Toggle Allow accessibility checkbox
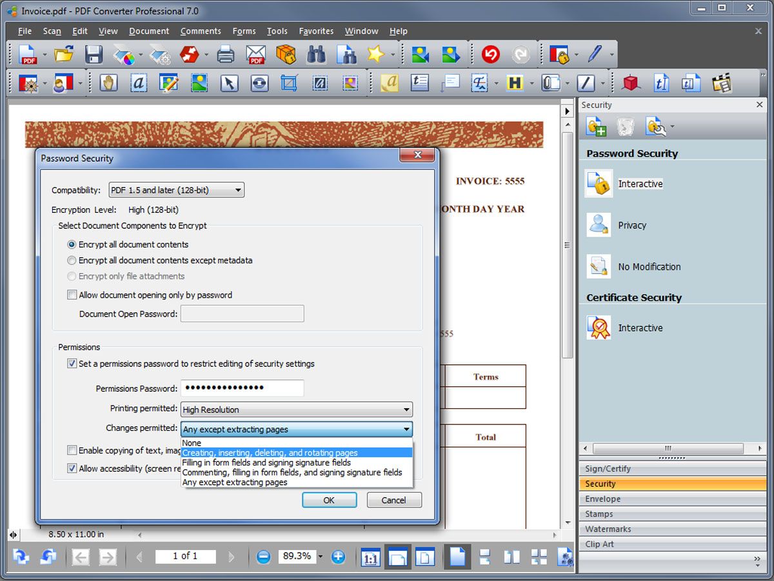 click(x=72, y=468)
